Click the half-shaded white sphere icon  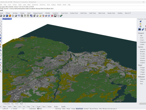[37, 16]
